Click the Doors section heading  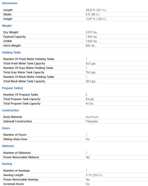point(6,128)
